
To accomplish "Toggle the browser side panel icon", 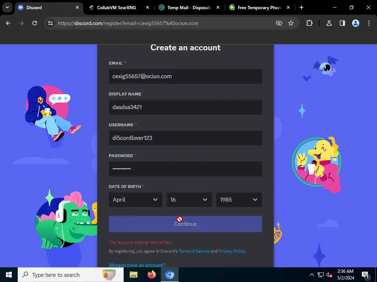I will click(342, 23).
